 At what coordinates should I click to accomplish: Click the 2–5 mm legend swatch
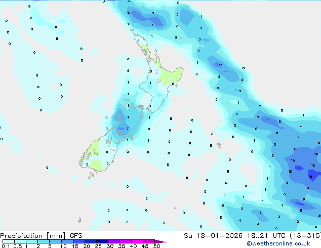coord(44,241)
